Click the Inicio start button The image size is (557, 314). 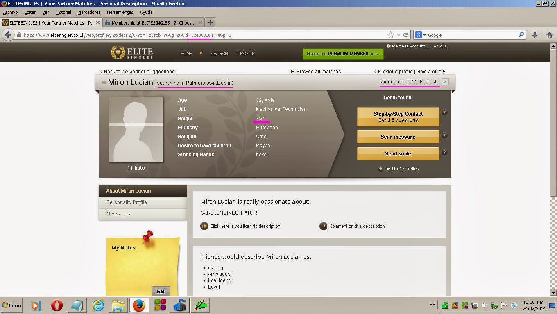pyautogui.click(x=11, y=305)
